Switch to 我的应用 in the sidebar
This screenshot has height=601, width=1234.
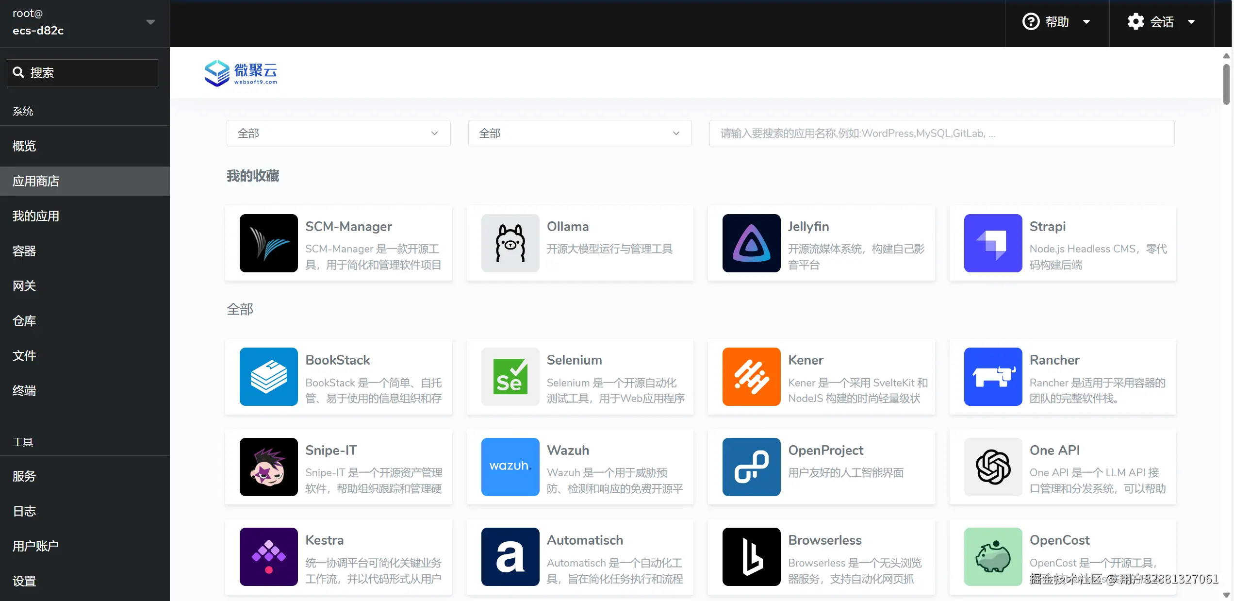coord(35,216)
